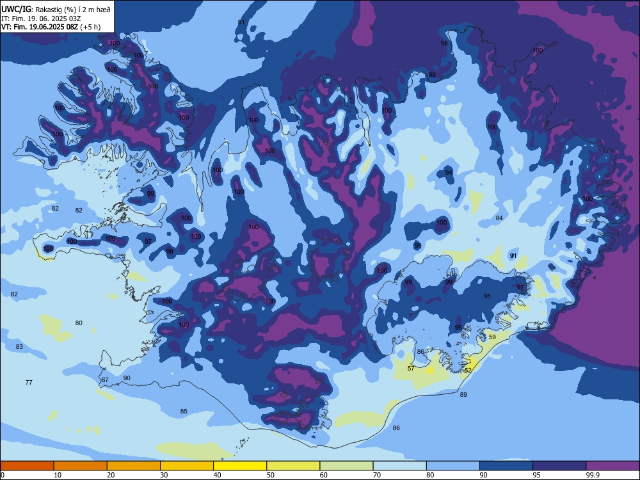Click the '85' value over the southwest sea
640x480 pixels.
pos(184,412)
